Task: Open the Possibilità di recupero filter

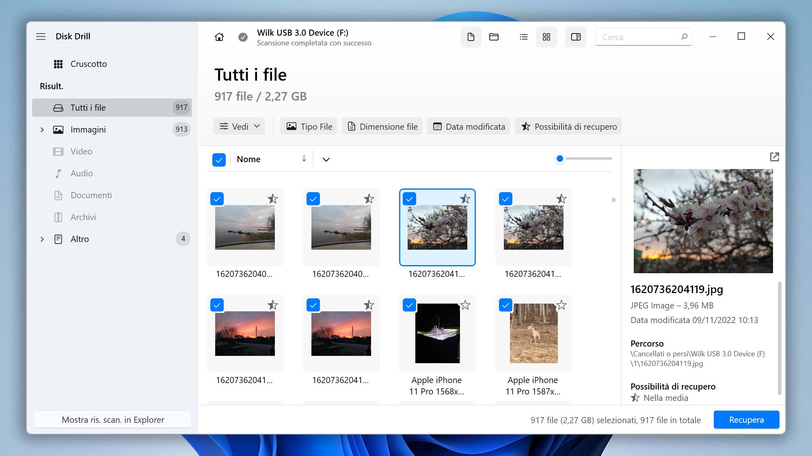Action: coord(568,126)
